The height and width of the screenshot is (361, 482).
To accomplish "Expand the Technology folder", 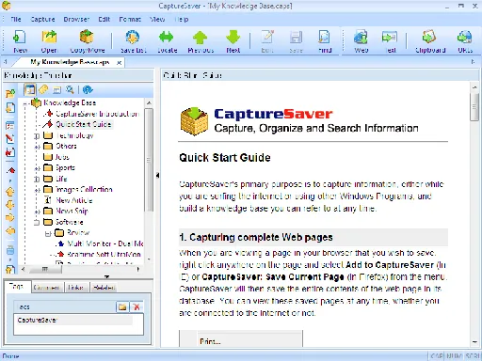I will click(37, 136).
